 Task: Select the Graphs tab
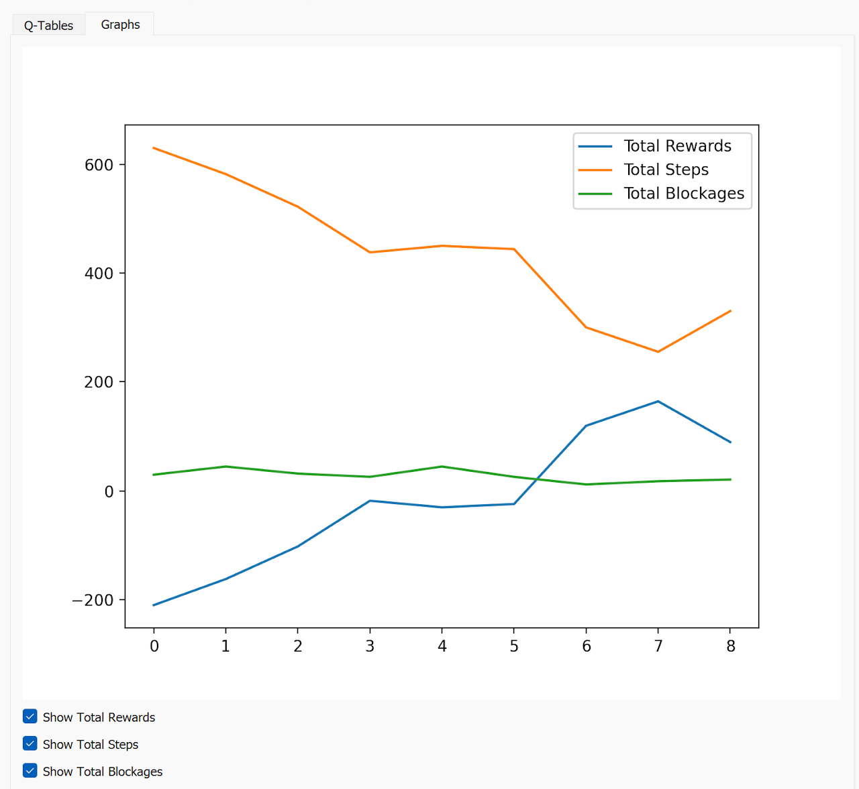pos(120,24)
